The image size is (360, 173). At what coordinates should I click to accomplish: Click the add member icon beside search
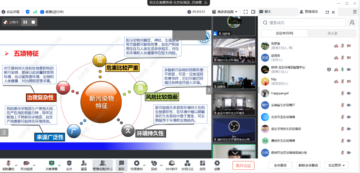(x=352, y=23)
